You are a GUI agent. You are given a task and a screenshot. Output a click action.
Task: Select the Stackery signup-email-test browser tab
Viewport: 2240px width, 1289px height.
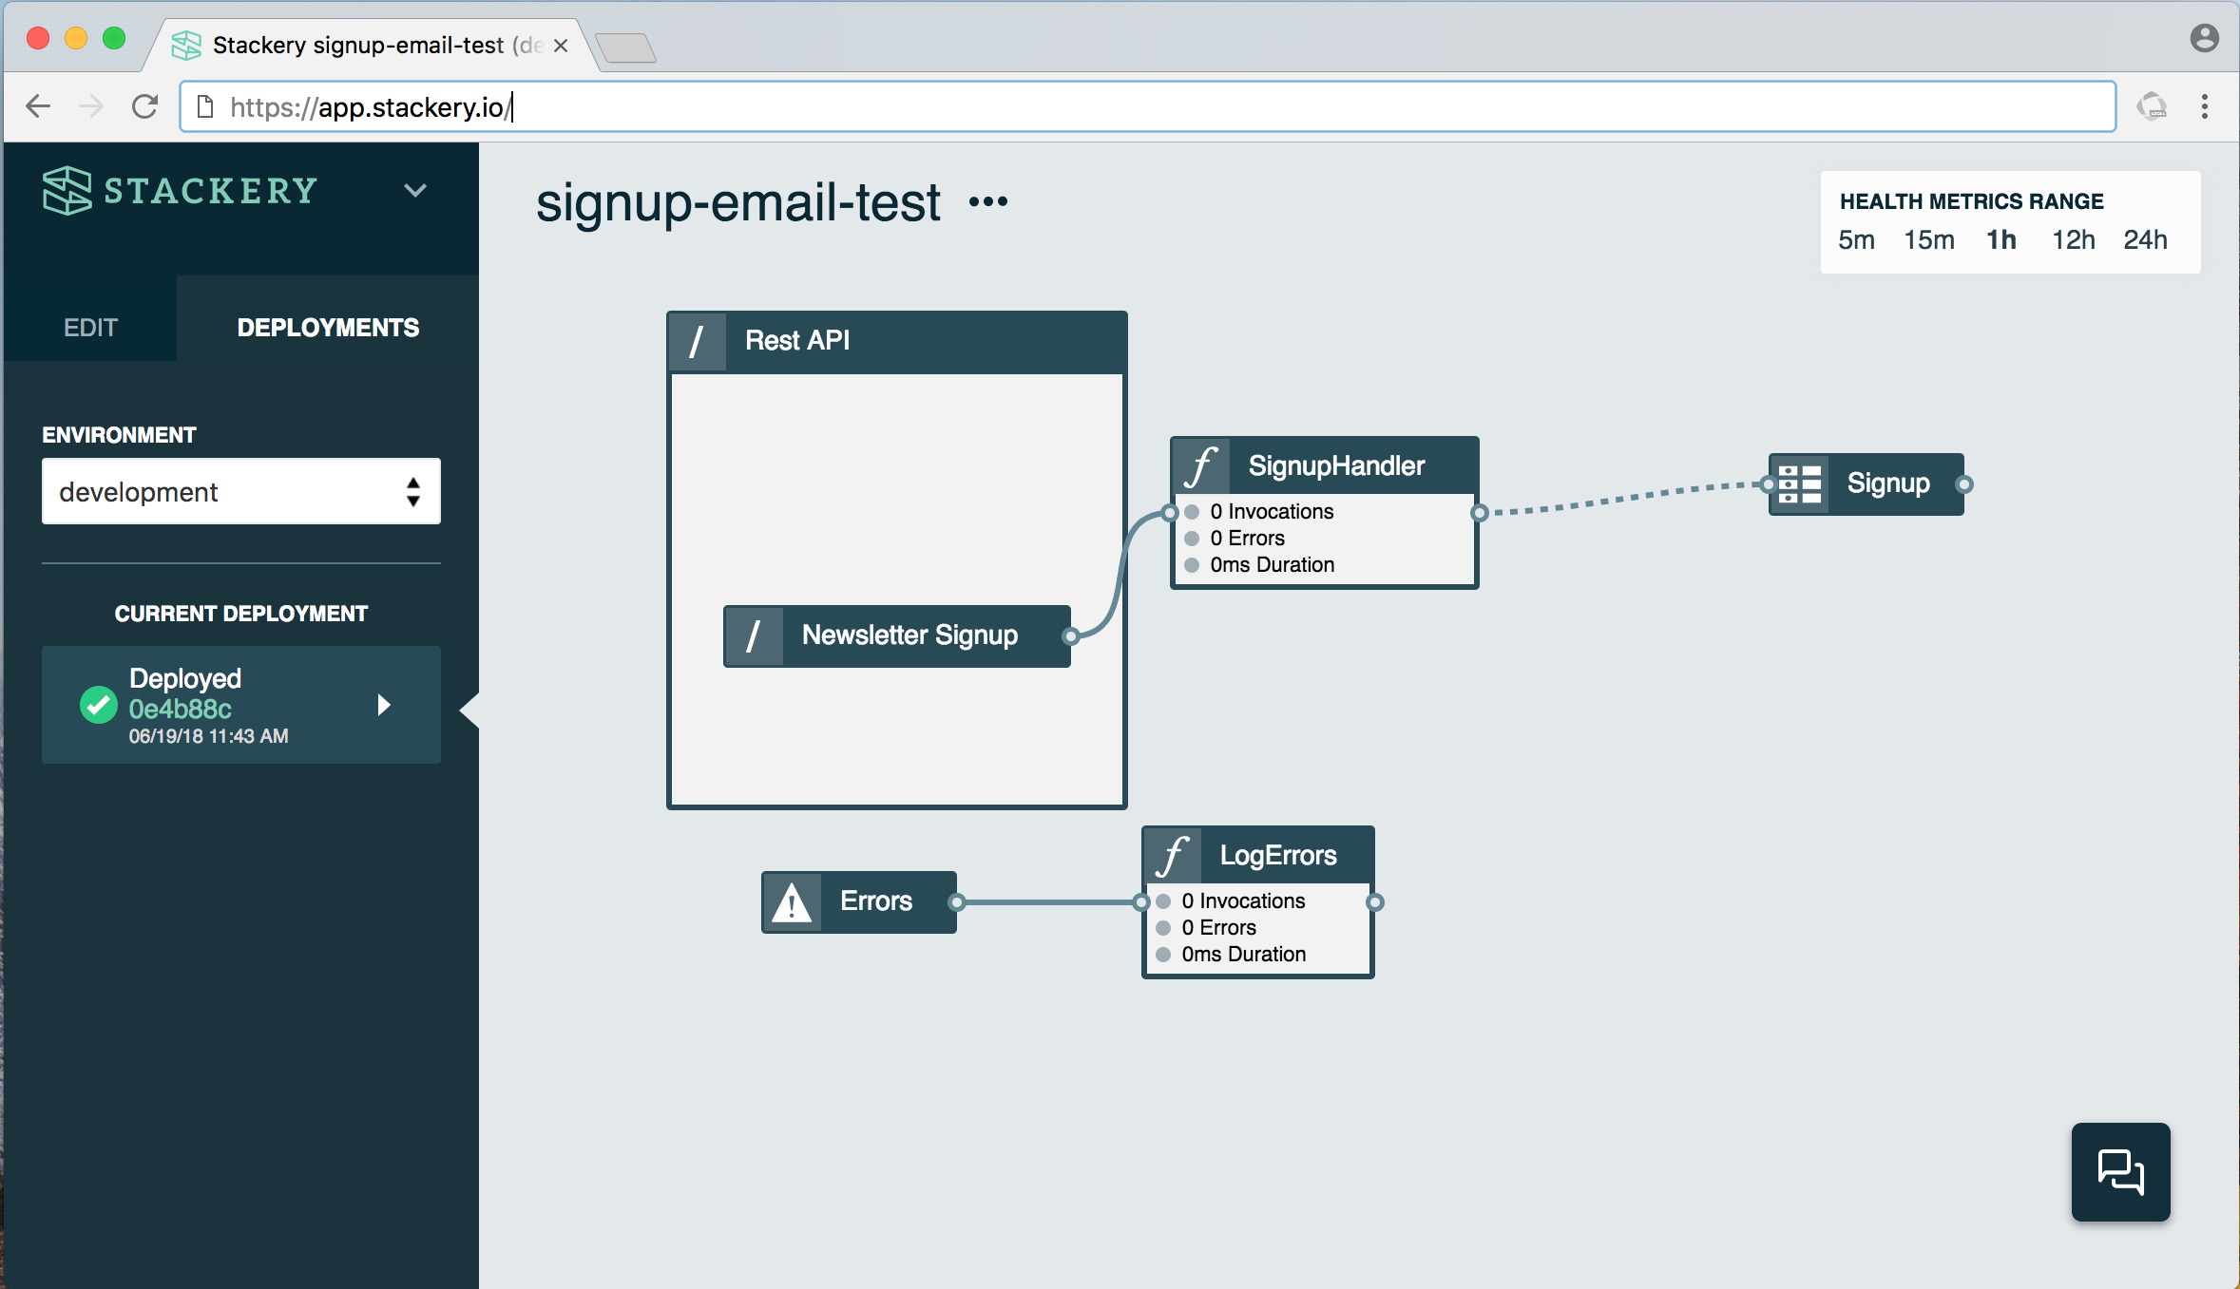coord(371,46)
